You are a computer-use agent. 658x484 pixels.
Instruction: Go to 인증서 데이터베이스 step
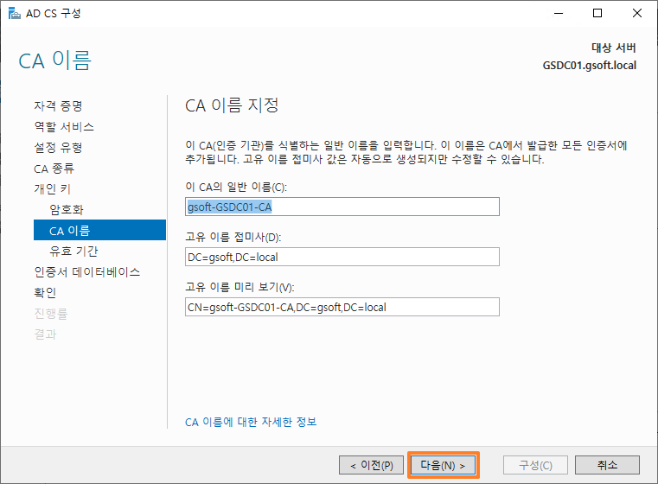[86, 271]
